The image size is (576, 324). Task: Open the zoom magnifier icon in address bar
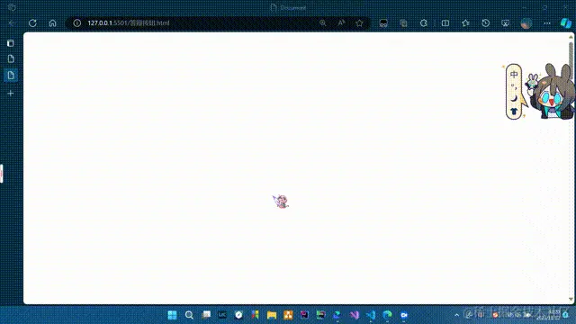(x=322, y=23)
